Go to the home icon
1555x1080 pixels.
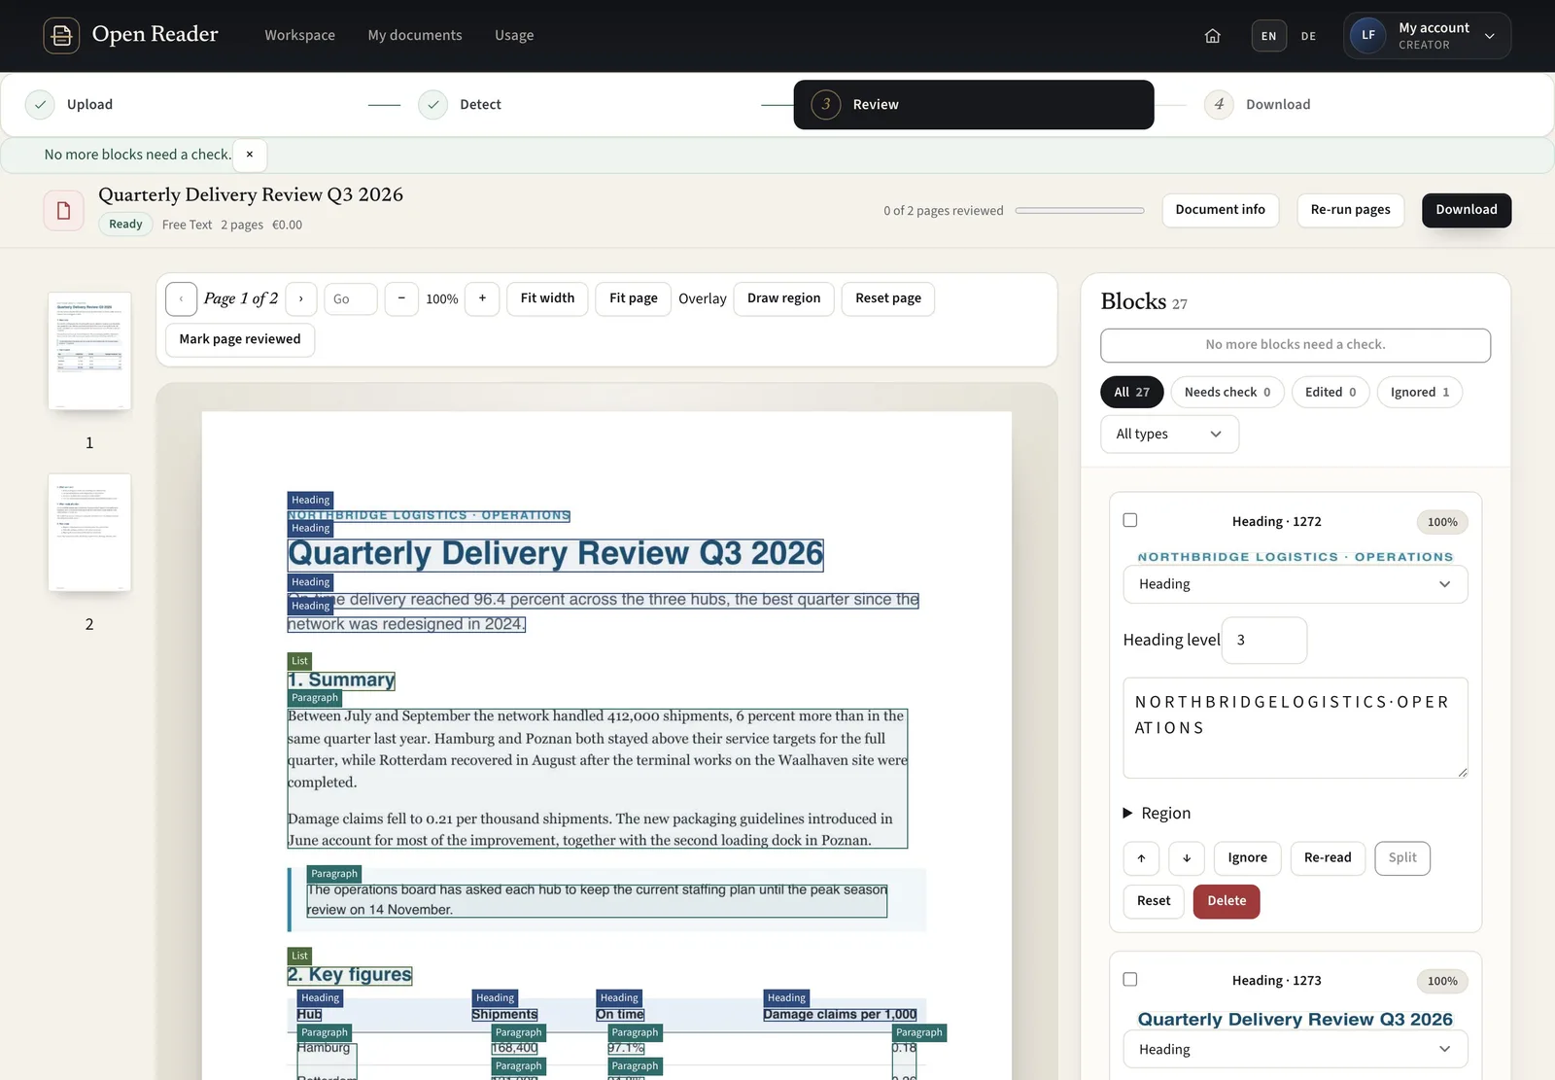1212,36
